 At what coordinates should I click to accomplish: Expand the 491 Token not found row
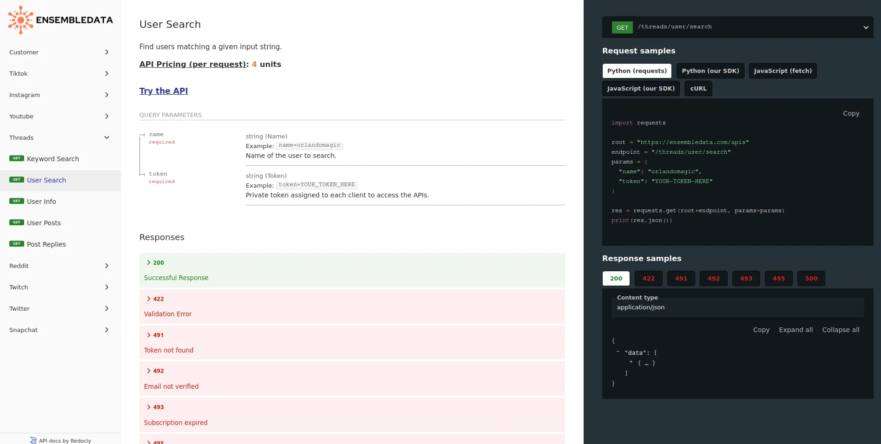click(x=352, y=342)
